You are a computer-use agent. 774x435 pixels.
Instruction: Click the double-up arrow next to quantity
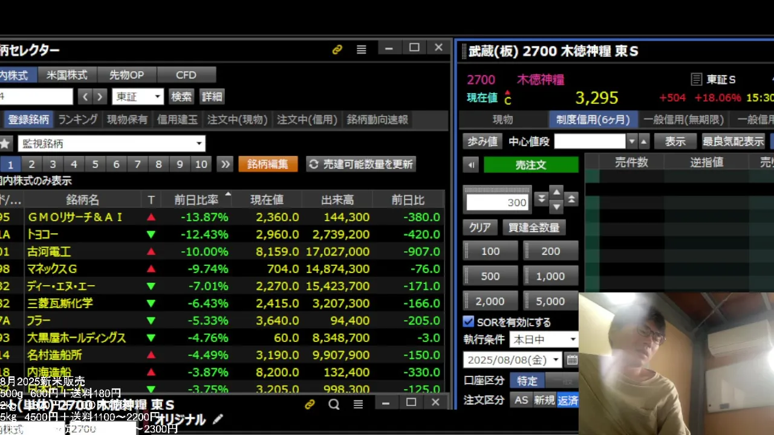[571, 199]
